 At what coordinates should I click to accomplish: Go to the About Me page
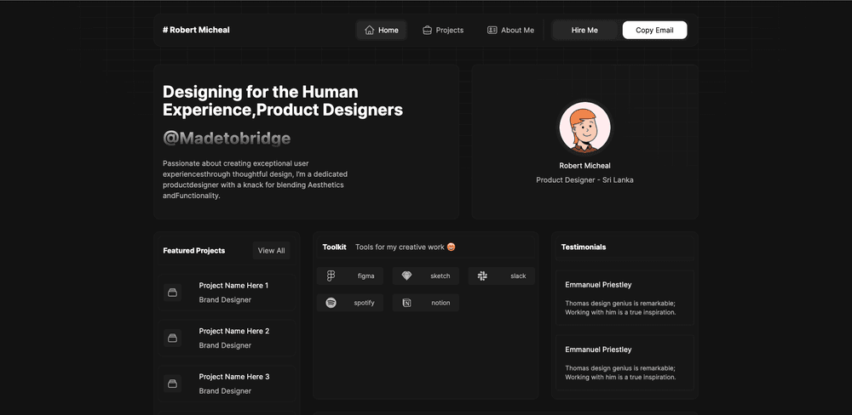coord(510,30)
